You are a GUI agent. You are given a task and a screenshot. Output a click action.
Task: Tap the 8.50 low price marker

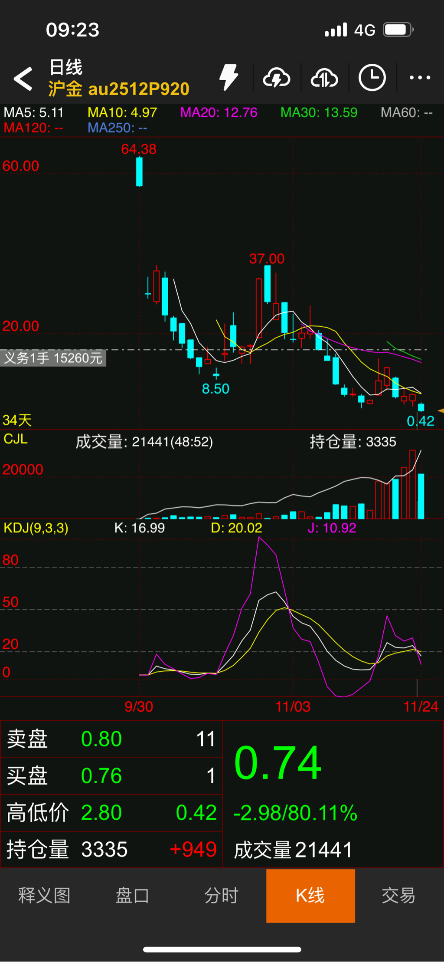click(x=215, y=389)
